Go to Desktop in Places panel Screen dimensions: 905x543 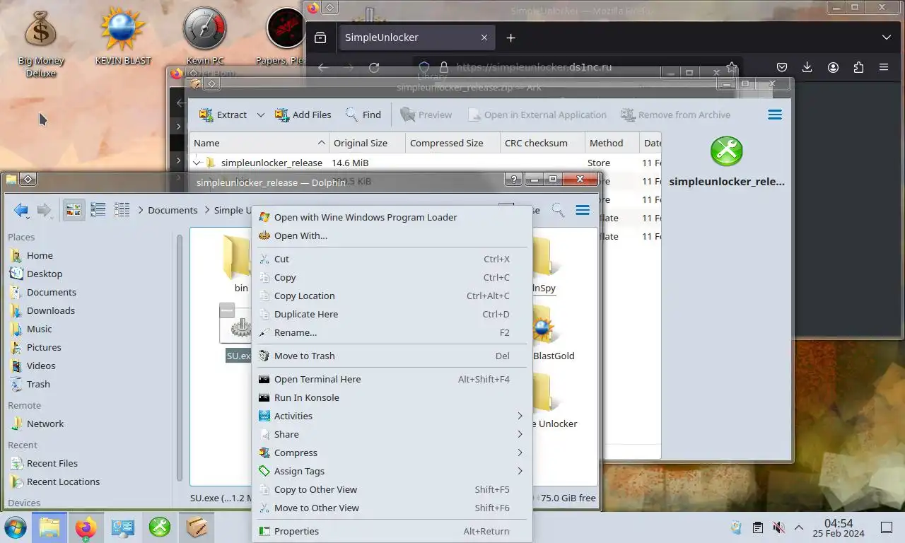pyautogui.click(x=88, y=274)
